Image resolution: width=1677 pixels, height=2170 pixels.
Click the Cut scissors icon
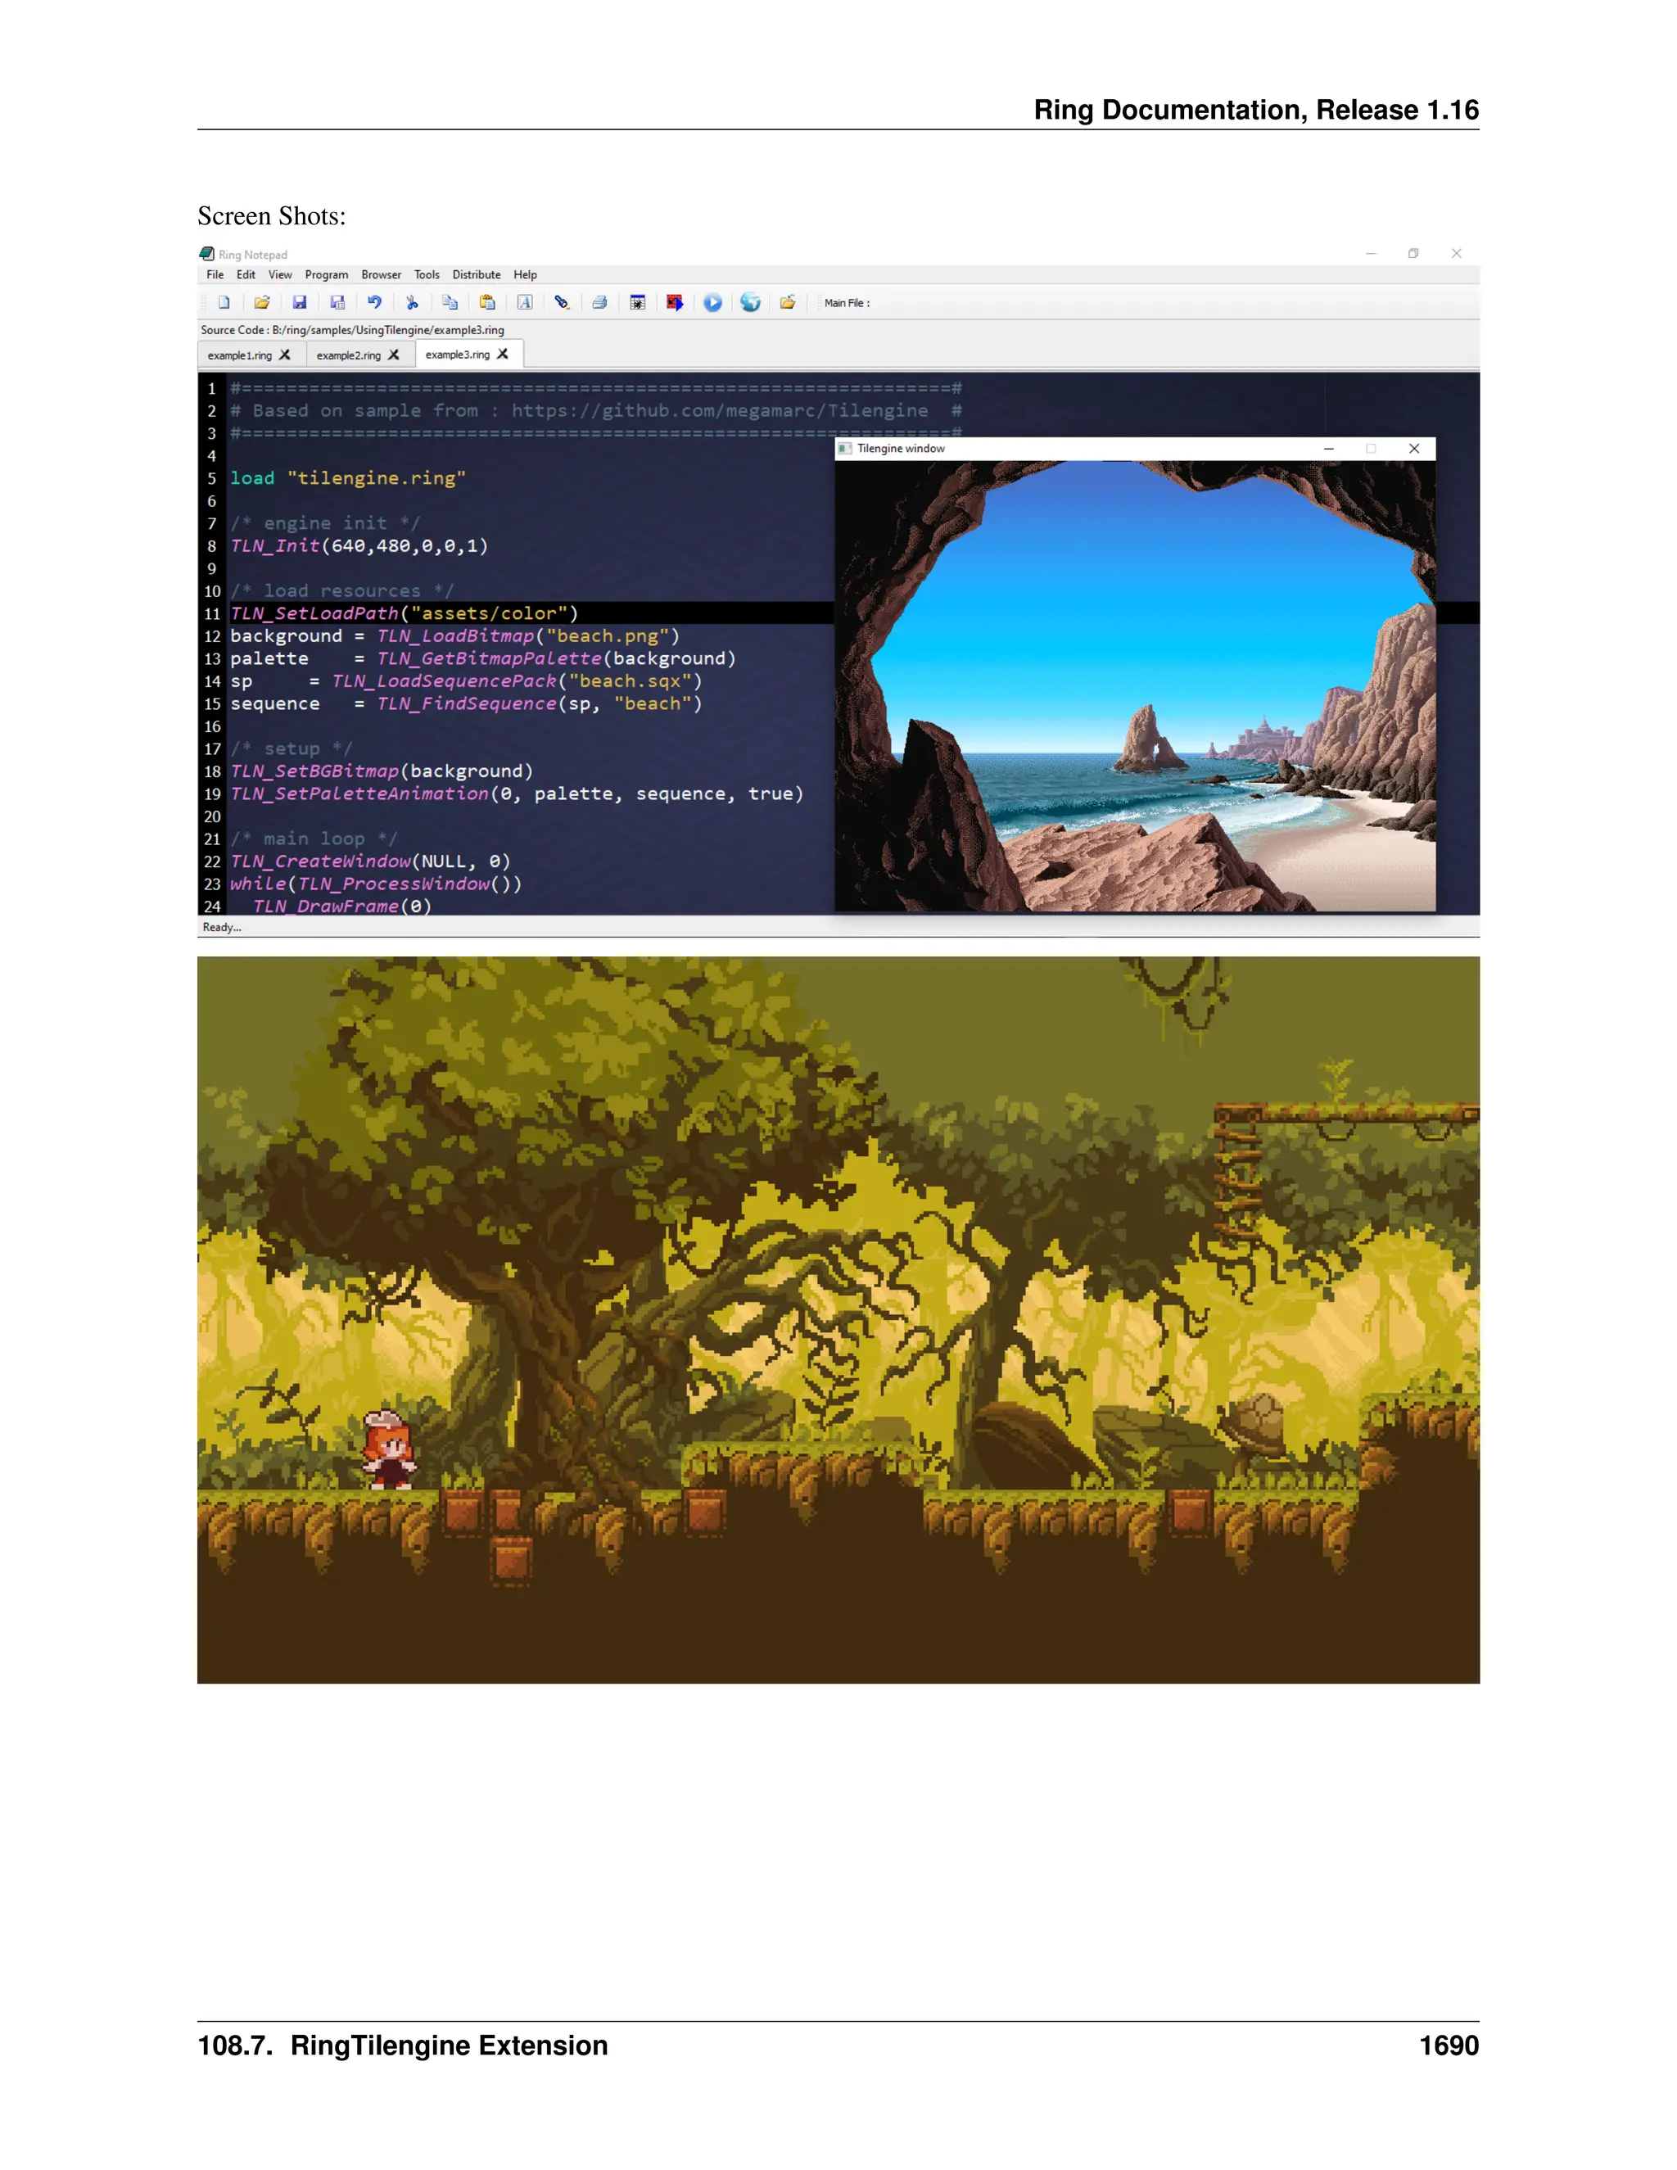pyautogui.click(x=413, y=303)
